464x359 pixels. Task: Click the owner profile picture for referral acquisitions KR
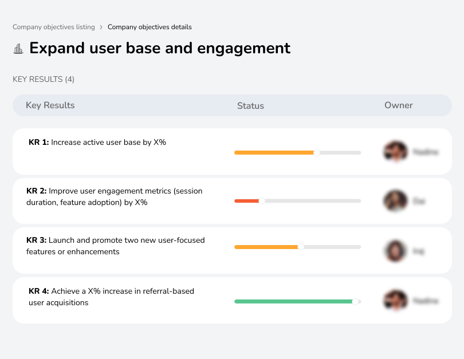(x=395, y=300)
